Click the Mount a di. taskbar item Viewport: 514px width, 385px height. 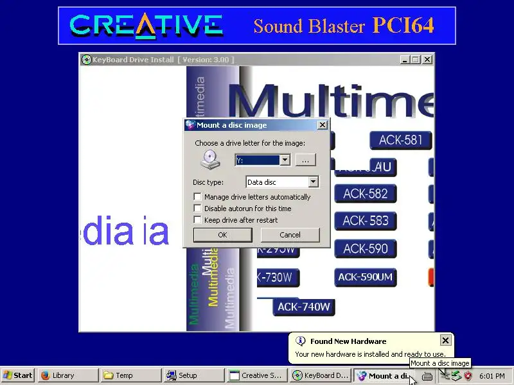[383, 375]
